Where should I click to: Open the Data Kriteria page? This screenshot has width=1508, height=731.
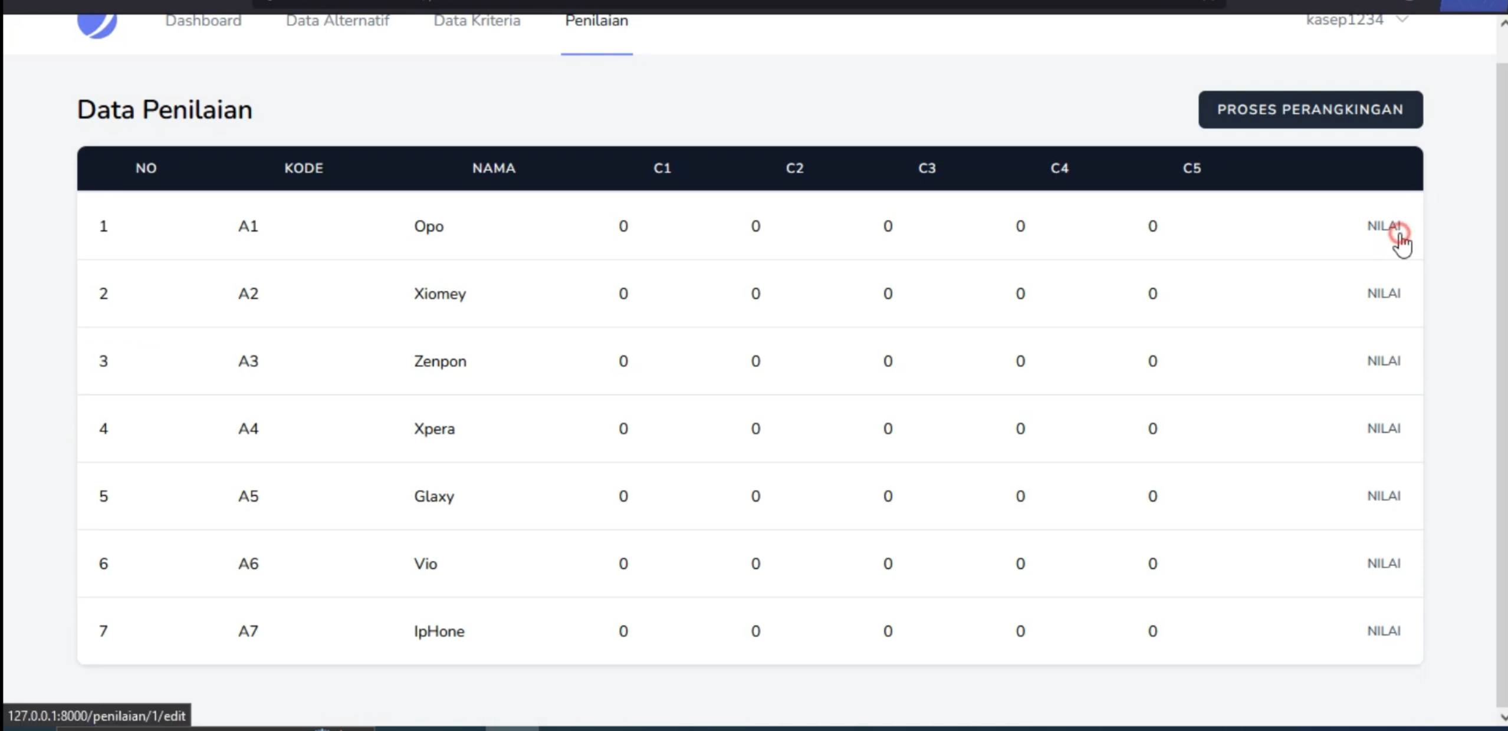click(477, 21)
